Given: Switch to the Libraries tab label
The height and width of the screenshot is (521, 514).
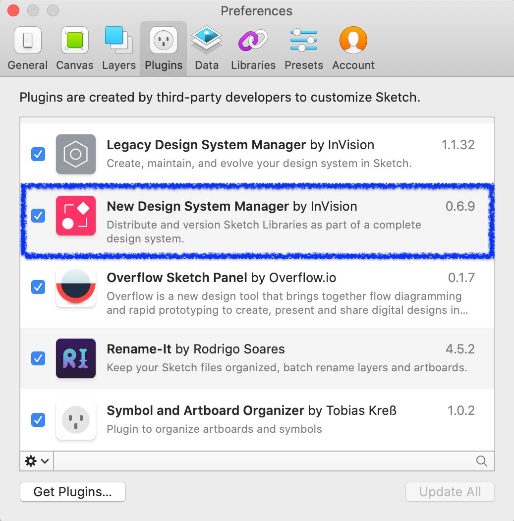Looking at the screenshot, I should 253,65.
